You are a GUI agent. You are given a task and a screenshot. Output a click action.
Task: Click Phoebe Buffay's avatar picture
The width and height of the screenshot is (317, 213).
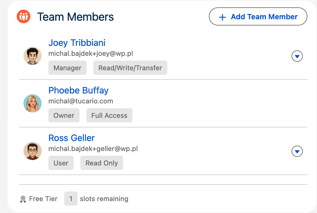[x=33, y=103]
